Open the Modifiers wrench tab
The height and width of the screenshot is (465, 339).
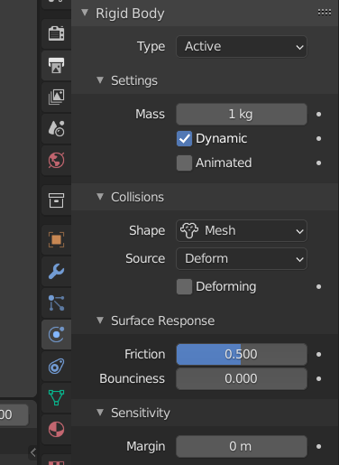coord(57,272)
